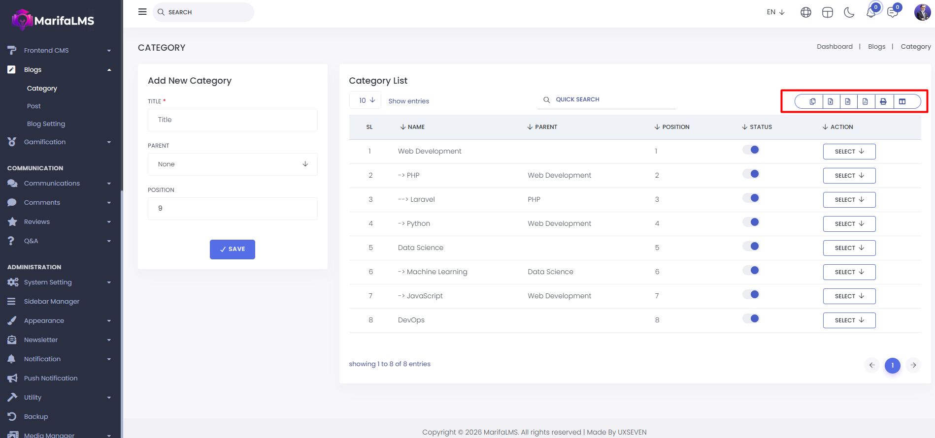Click the category Title input field
The image size is (935, 438).
233,120
